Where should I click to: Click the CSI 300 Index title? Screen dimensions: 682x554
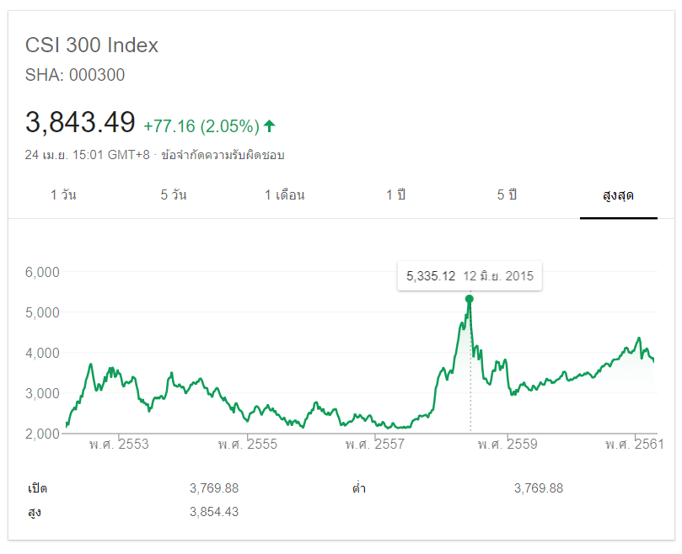[x=92, y=45]
